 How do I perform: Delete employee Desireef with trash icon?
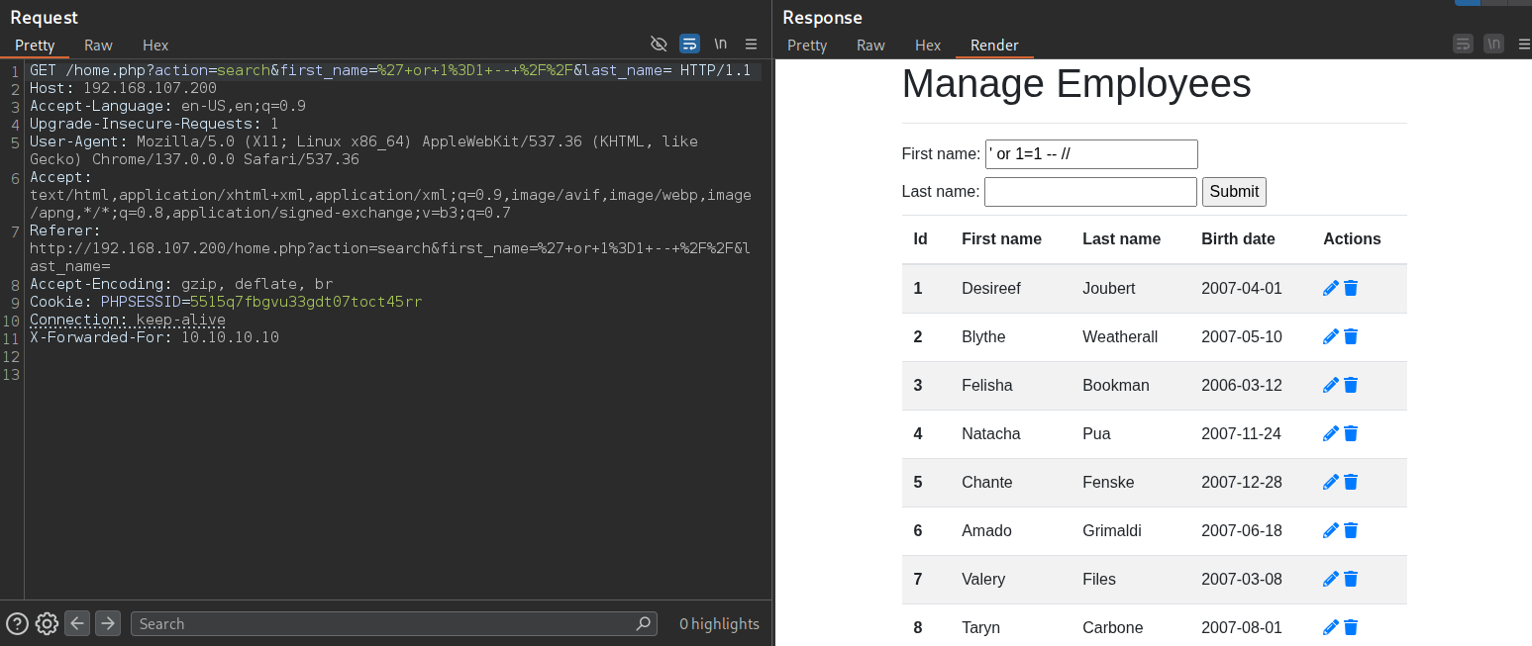pos(1351,288)
